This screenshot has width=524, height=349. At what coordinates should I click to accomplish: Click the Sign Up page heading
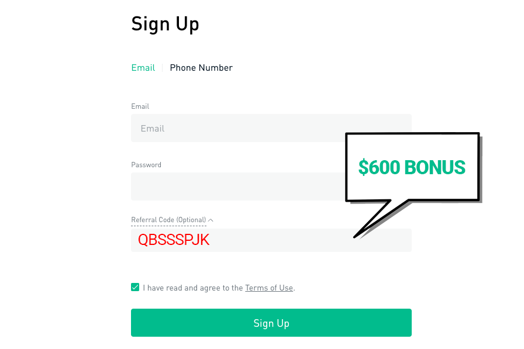[165, 23]
